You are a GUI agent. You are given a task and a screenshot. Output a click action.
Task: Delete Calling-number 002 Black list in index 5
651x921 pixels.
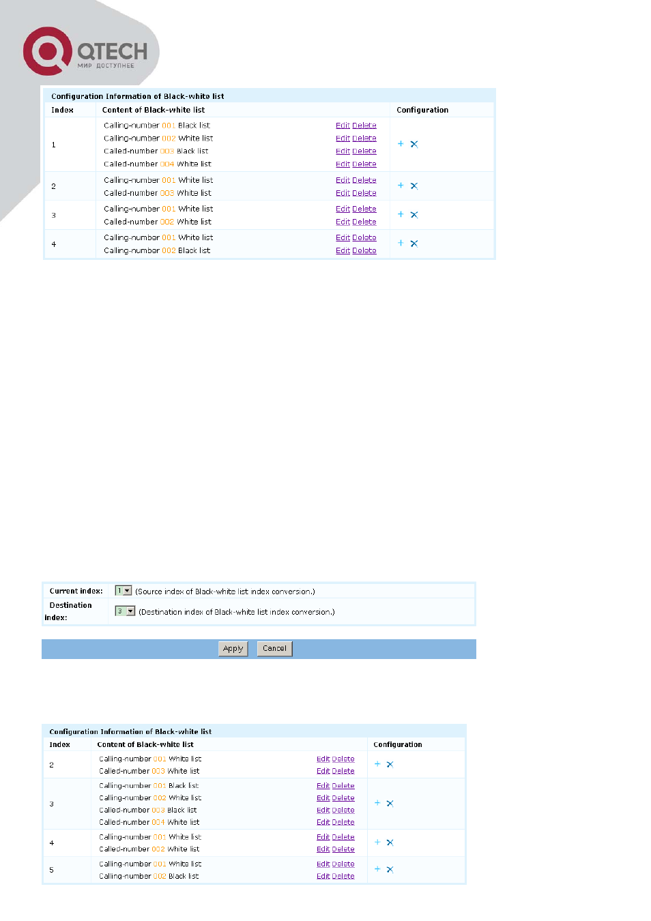point(343,877)
